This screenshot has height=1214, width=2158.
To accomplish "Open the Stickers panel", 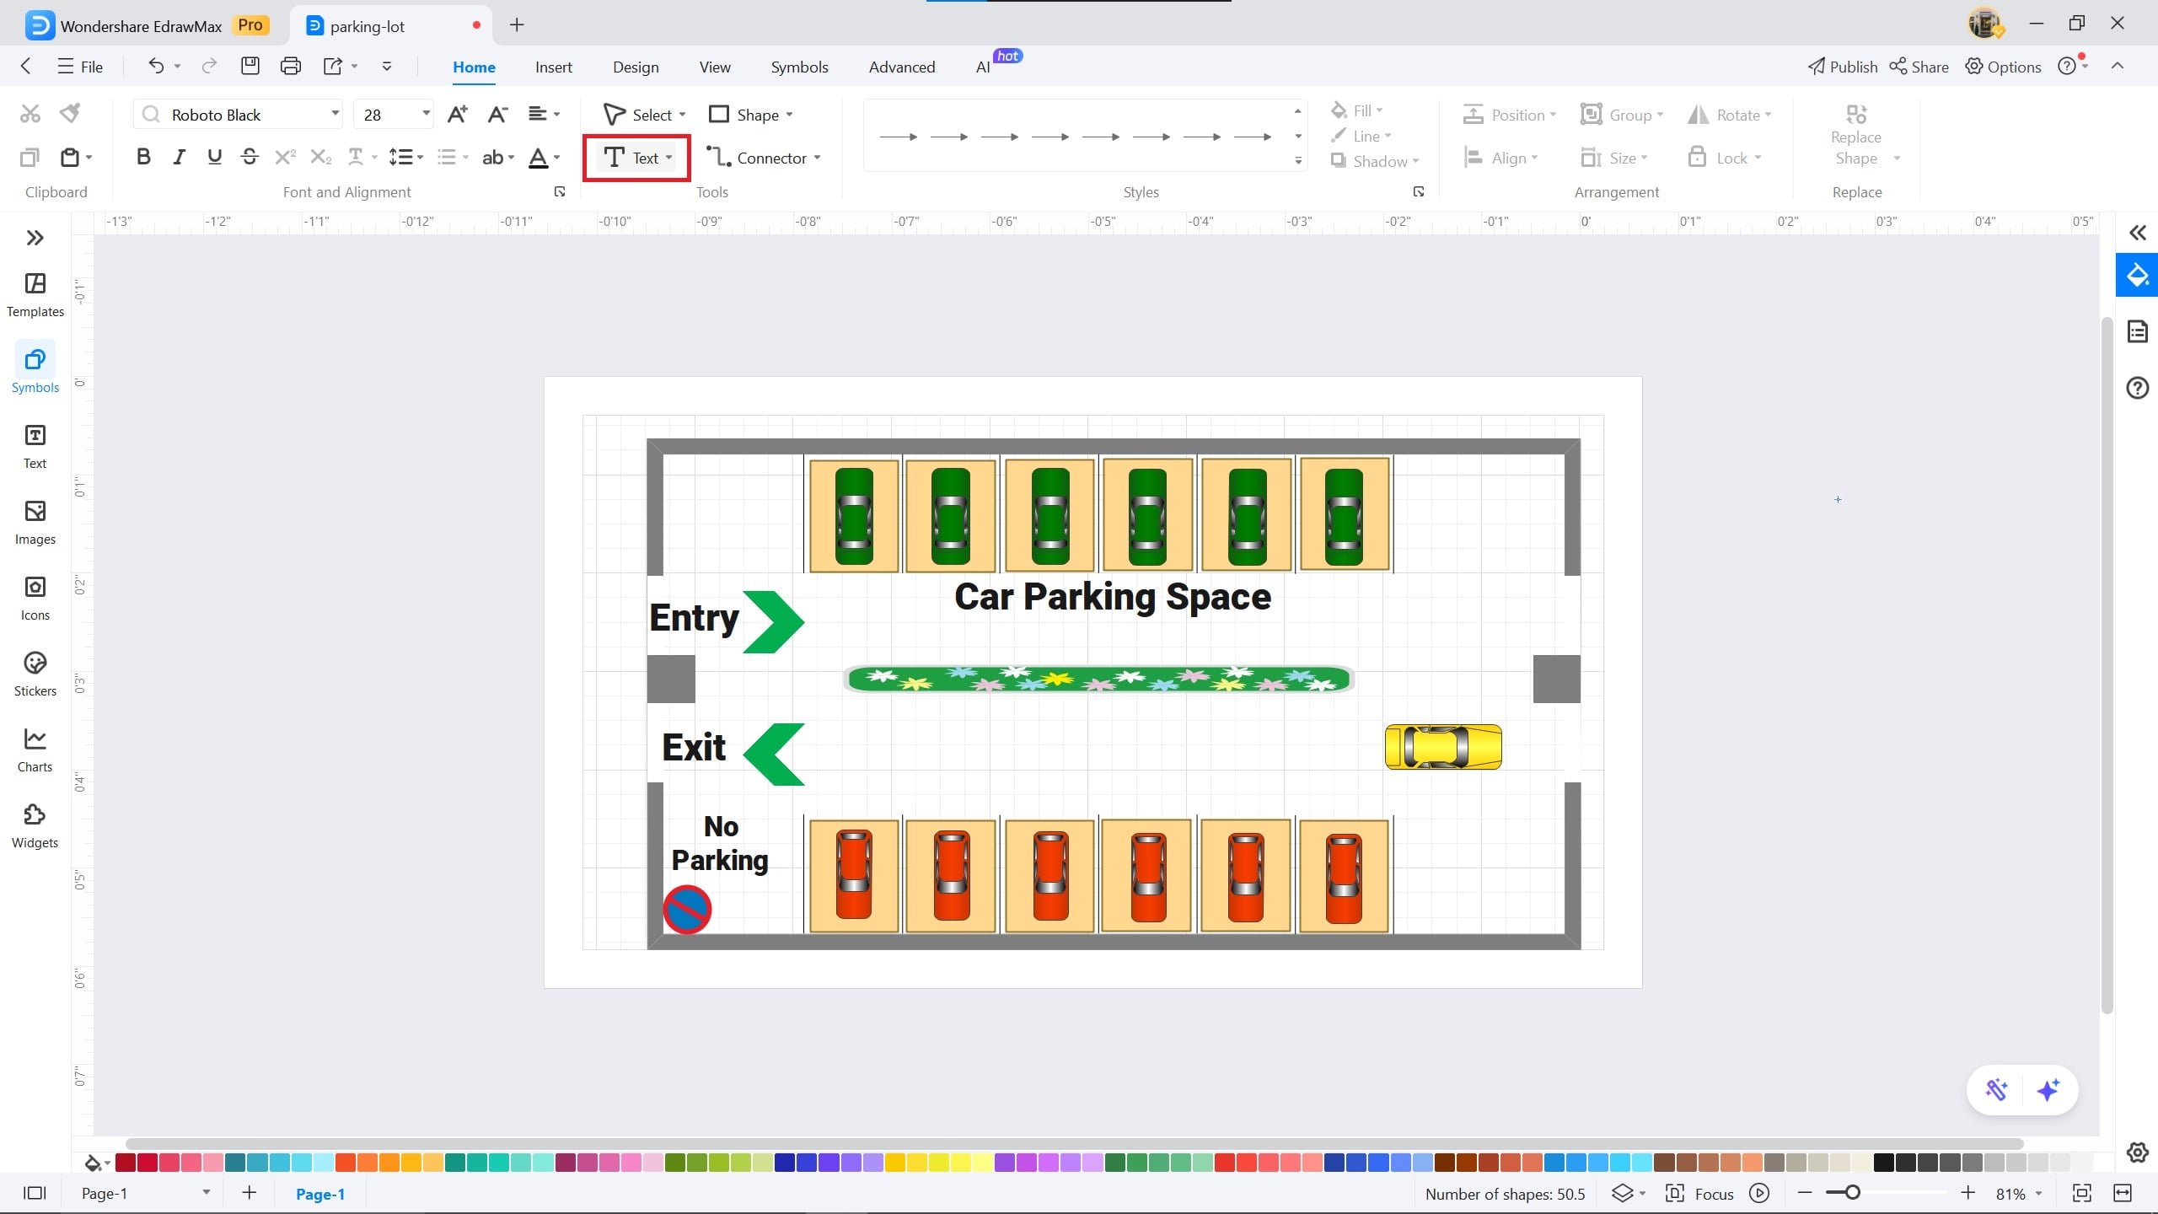I will click(x=35, y=671).
